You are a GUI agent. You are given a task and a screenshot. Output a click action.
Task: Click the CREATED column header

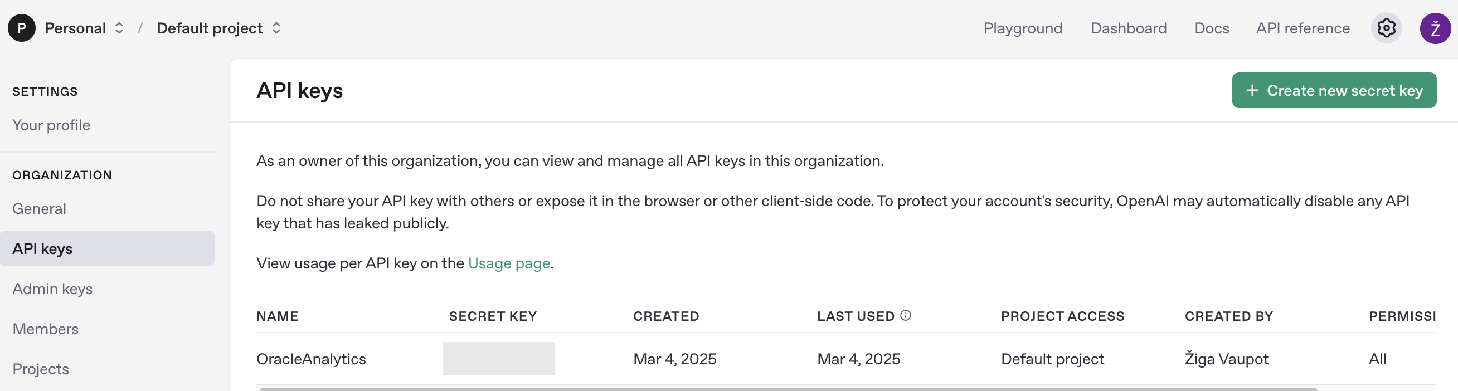click(x=665, y=316)
